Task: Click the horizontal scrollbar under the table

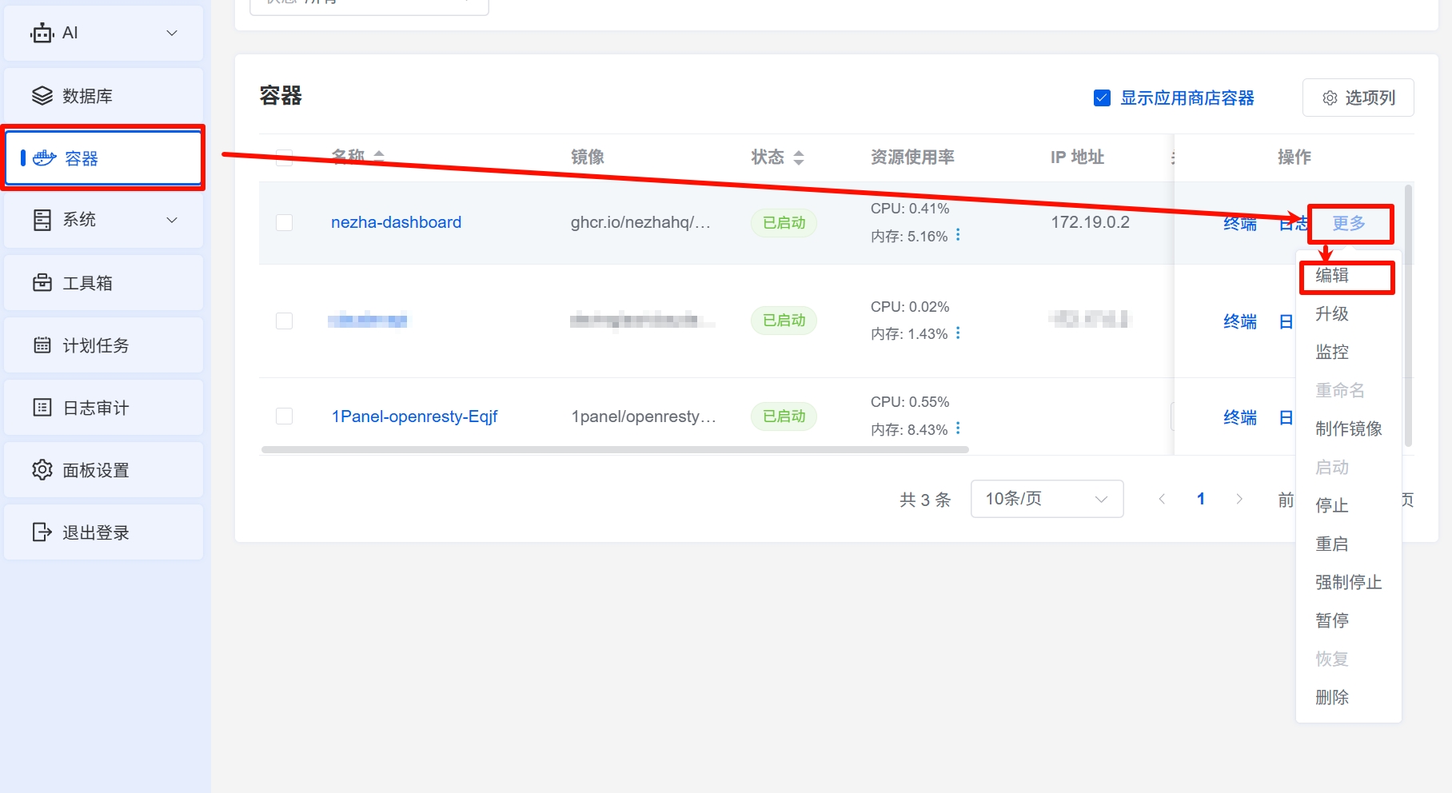Action: pyautogui.click(x=615, y=449)
